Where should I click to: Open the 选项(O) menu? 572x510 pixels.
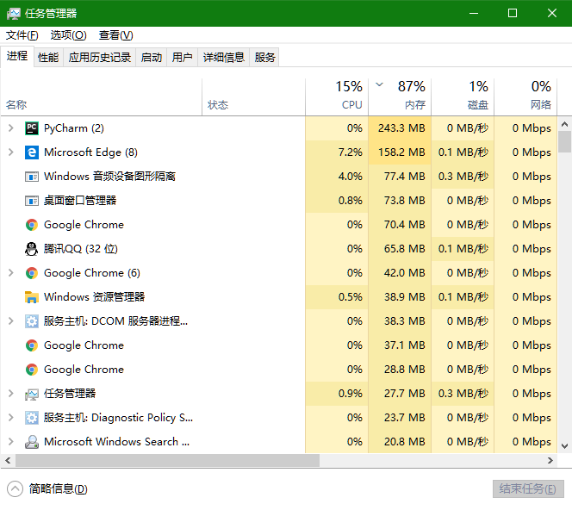coord(68,35)
